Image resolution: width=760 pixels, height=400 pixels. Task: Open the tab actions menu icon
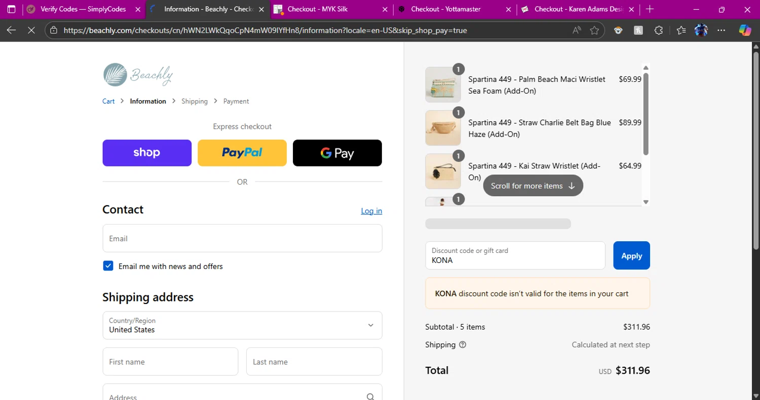(11, 9)
